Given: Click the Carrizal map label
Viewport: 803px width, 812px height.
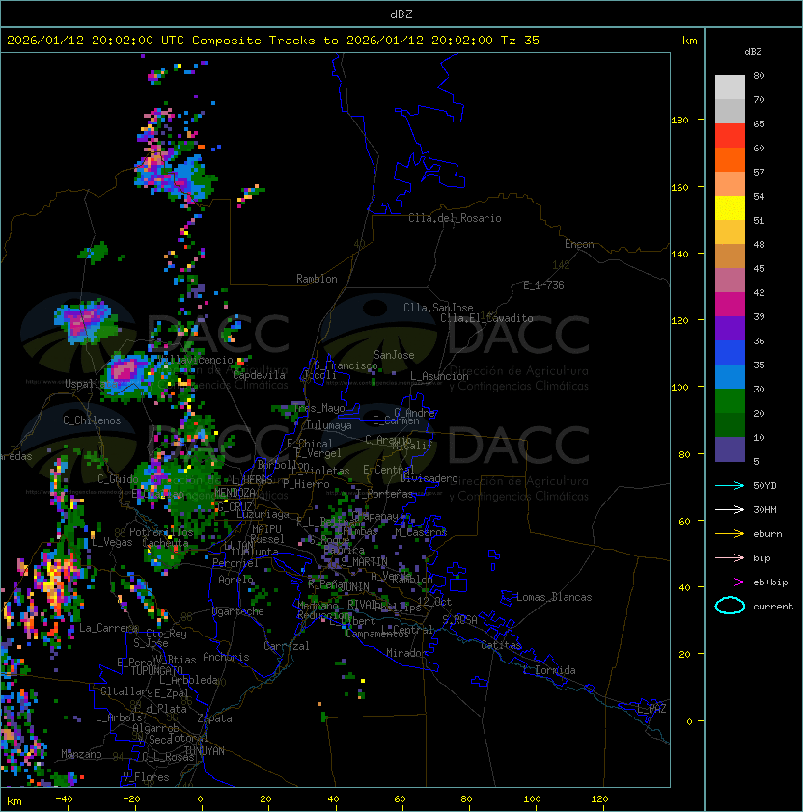Looking at the screenshot, I should click(x=287, y=646).
